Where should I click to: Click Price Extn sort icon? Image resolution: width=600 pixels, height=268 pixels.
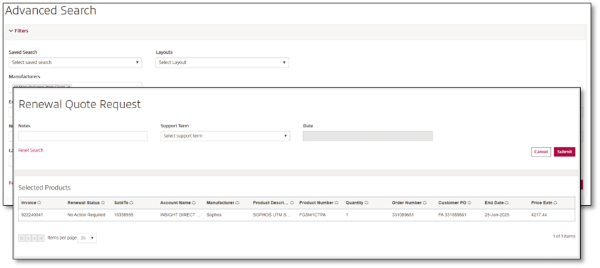pyautogui.click(x=555, y=203)
